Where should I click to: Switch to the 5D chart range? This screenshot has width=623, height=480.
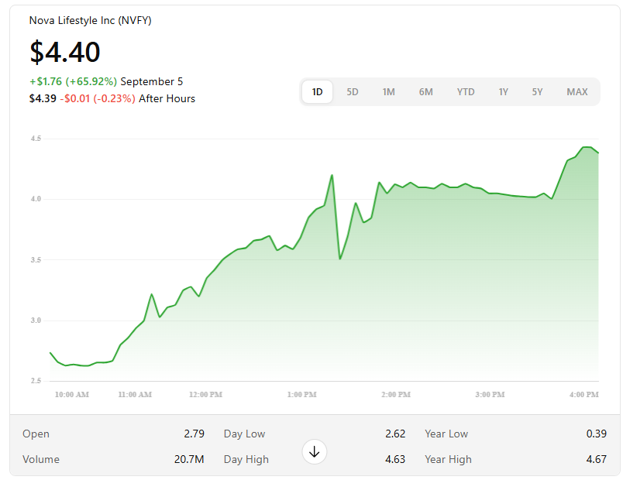(353, 92)
